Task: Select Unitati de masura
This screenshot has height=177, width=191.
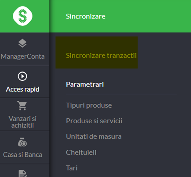Action: (94, 136)
